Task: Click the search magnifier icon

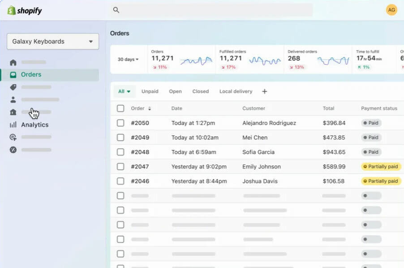Action: click(x=116, y=9)
